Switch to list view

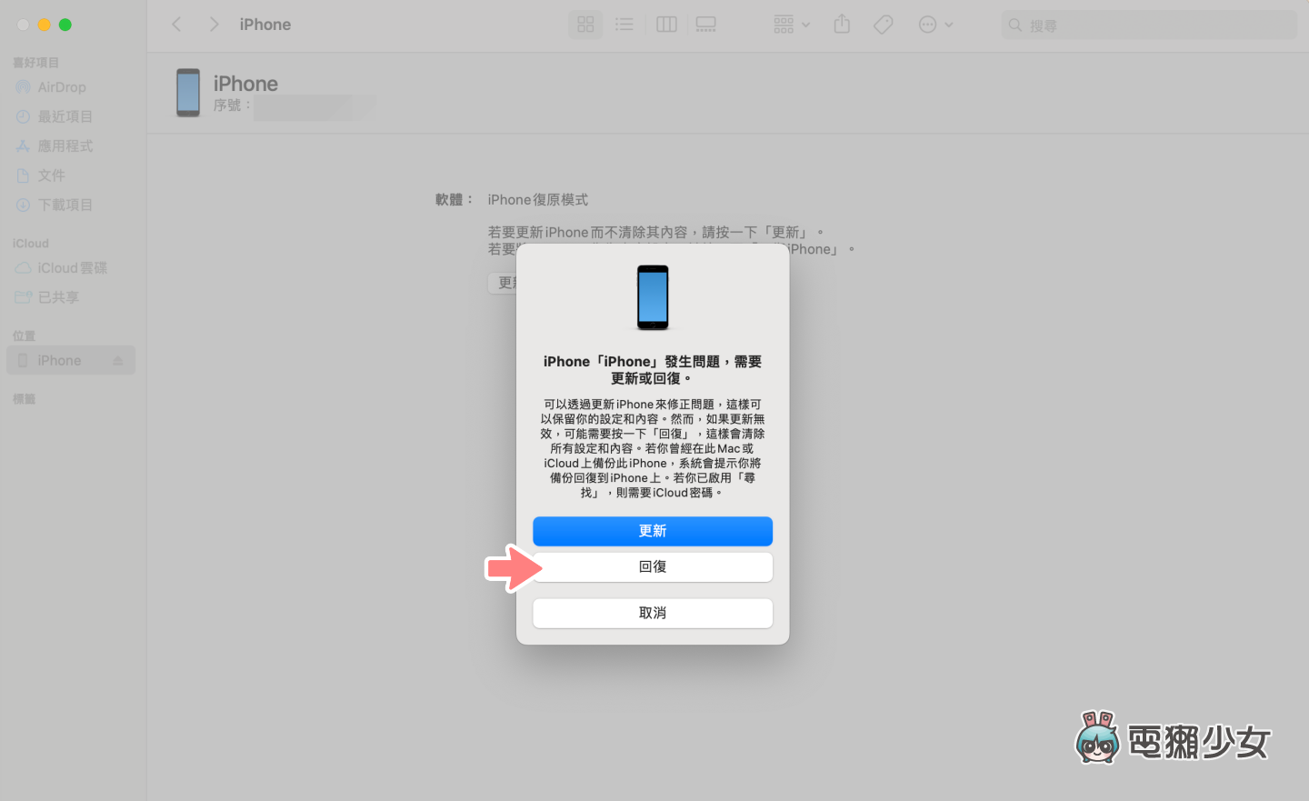[625, 25]
